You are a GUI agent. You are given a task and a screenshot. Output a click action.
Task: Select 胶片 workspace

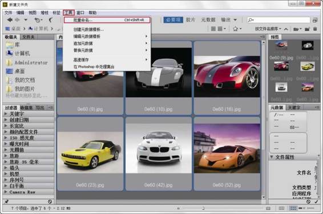click(x=191, y=20)
